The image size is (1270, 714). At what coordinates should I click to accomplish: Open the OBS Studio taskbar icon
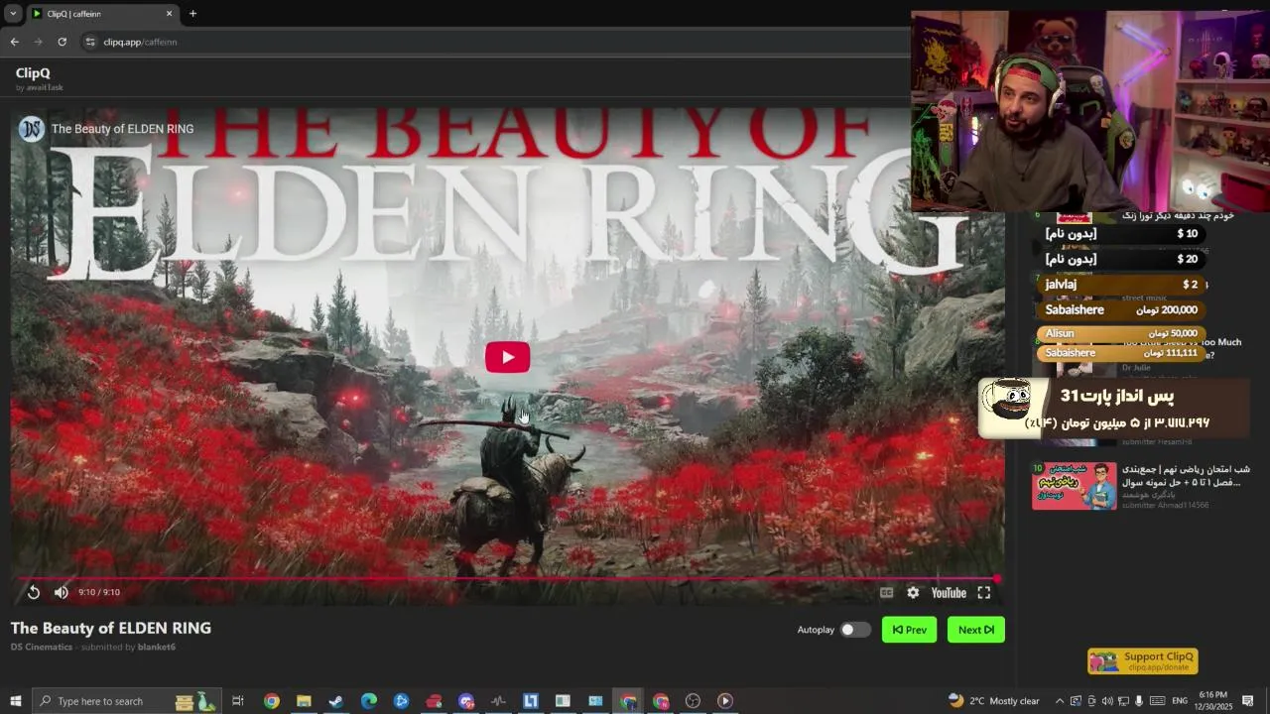pos(693,701)
